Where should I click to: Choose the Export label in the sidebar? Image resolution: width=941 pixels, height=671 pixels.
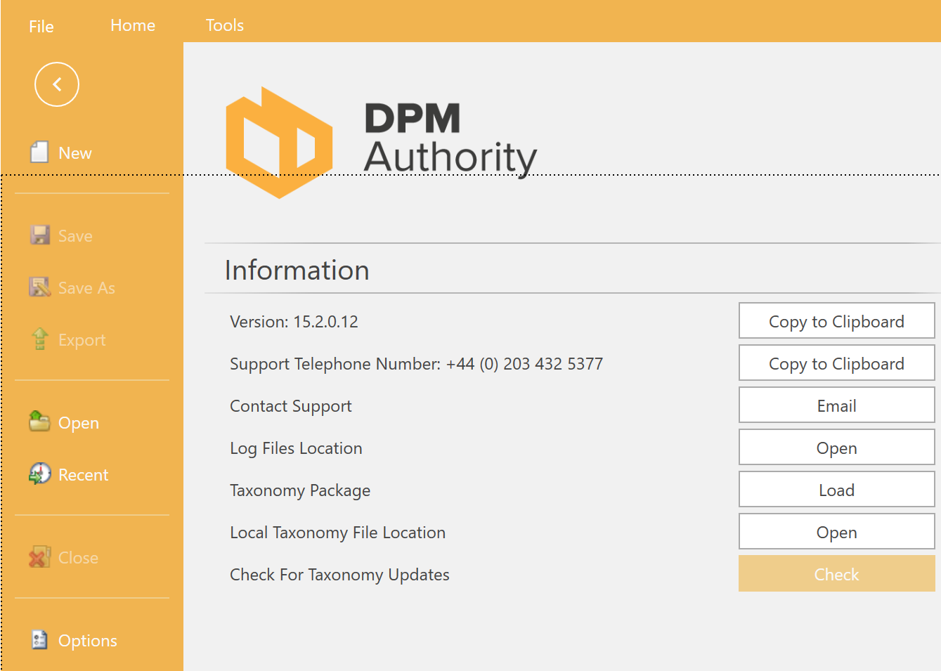click(82, 340)
